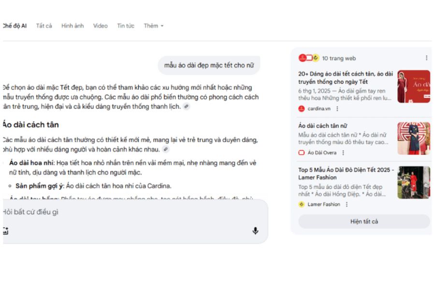Open the Video tab
This screenshot has width=435, height=290.
click(100, 26)
